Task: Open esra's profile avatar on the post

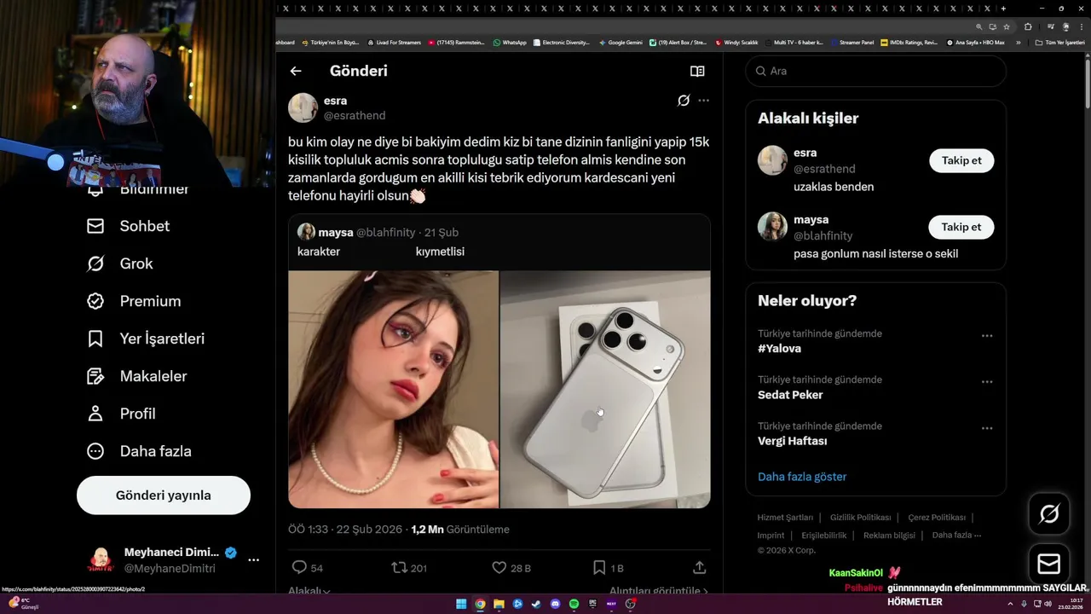Action: (x=303, y=108)
